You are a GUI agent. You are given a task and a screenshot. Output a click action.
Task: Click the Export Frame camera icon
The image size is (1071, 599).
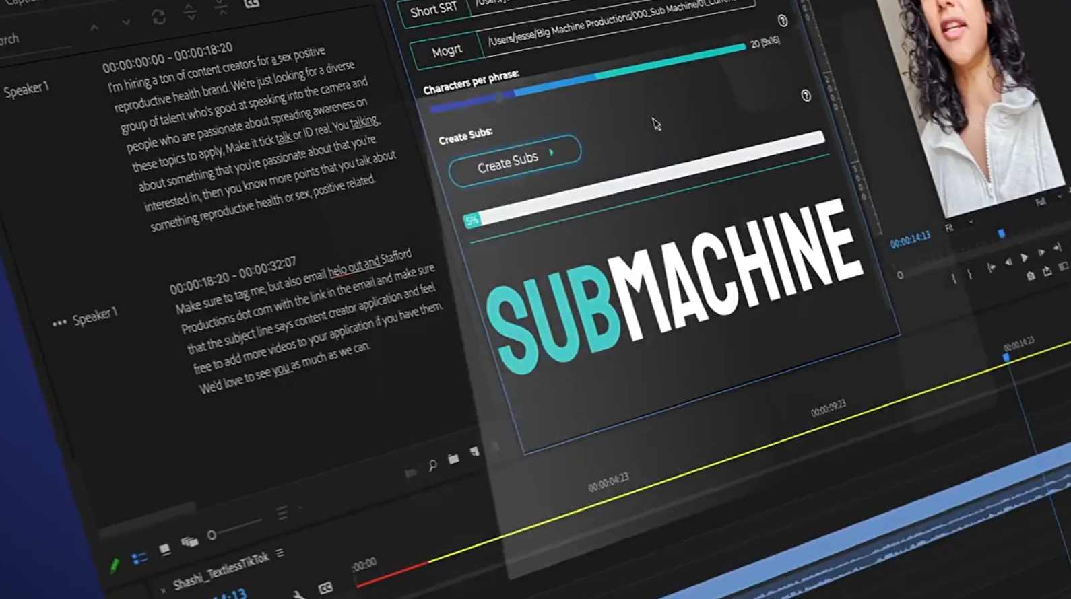1031,276
